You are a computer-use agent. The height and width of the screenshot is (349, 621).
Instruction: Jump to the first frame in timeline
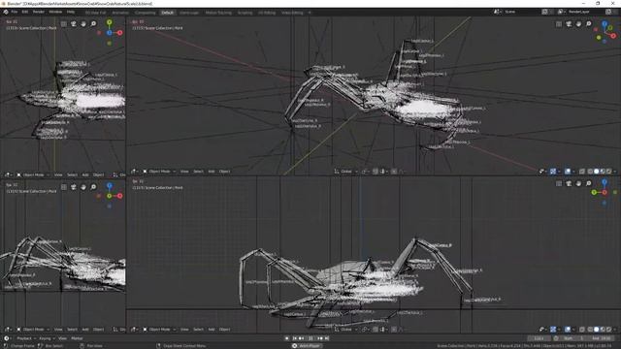click(x=294, y=338)
